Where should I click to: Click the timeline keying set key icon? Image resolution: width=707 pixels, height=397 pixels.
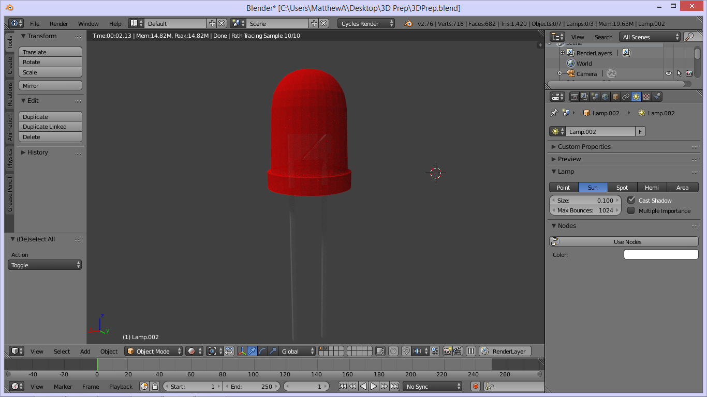point(490,386)
